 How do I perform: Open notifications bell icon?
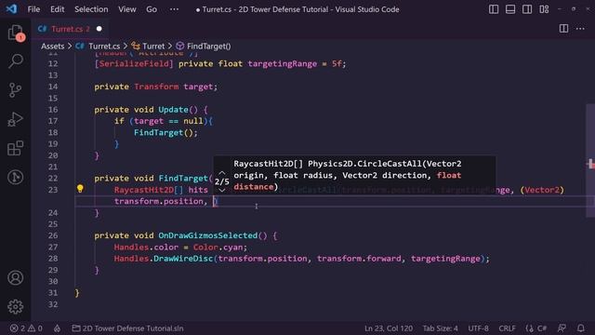click(580, 328)
